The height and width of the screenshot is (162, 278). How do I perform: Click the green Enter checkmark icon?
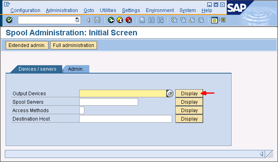pos(9,20)
